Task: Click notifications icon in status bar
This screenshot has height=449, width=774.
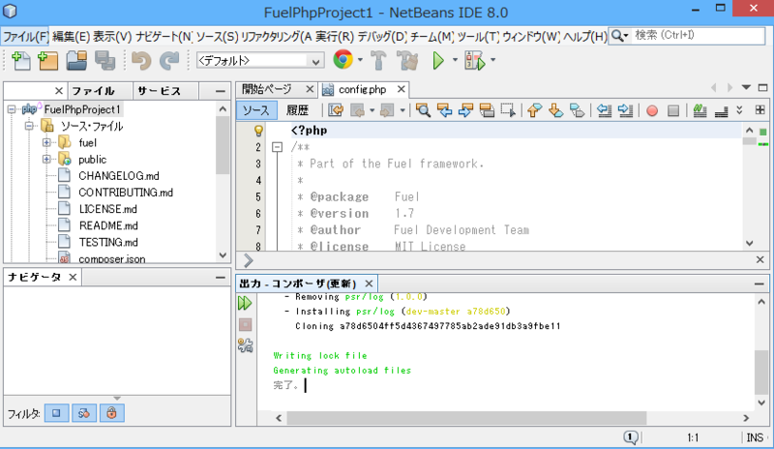Action: pos(631,437)
